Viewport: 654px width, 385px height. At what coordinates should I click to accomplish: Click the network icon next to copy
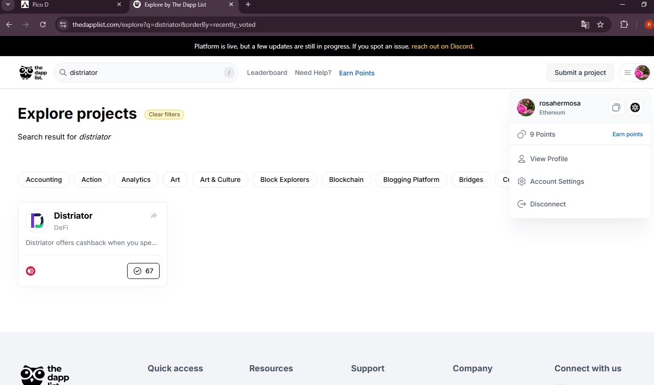click(635, 107)
